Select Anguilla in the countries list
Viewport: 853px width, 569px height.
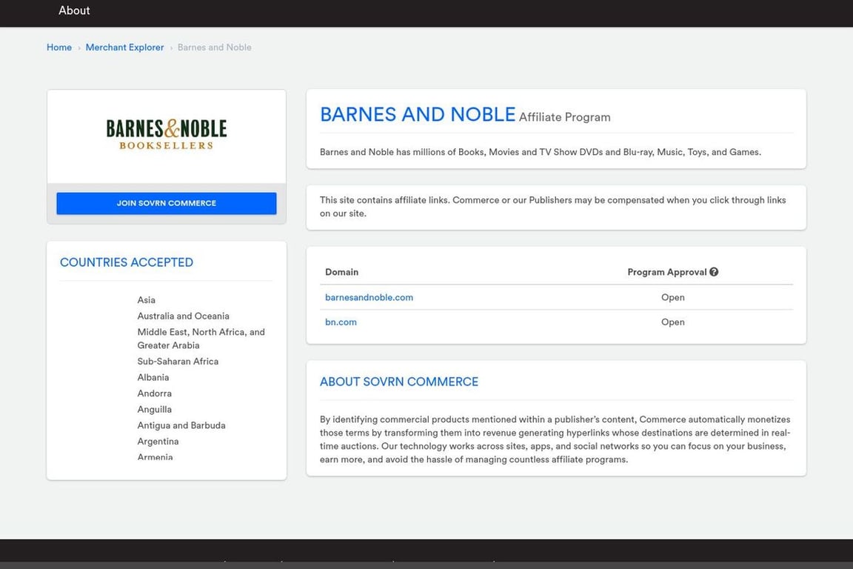[155, 410]
